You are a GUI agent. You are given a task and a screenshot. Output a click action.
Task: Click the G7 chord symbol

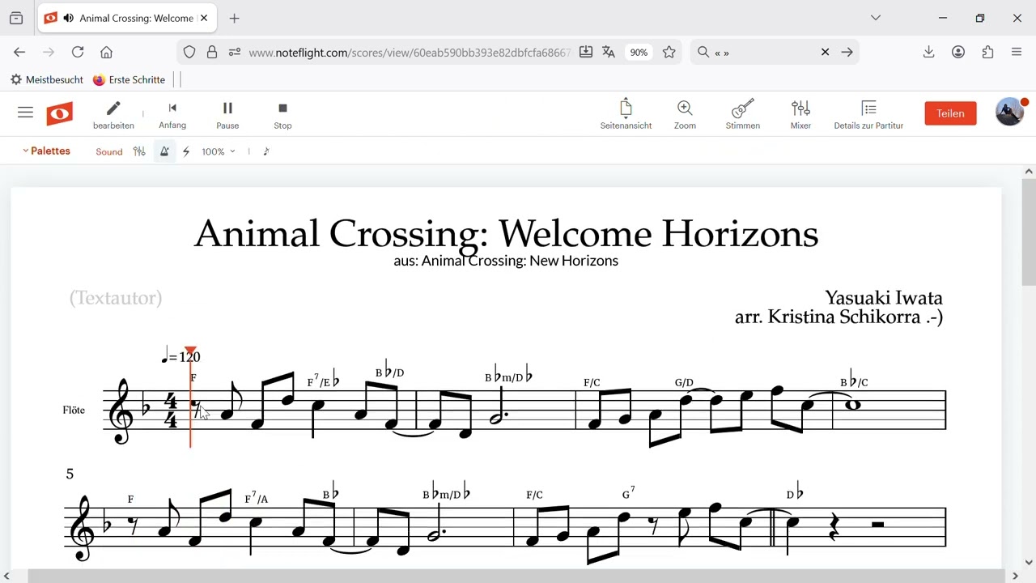(x=628, y=493)
